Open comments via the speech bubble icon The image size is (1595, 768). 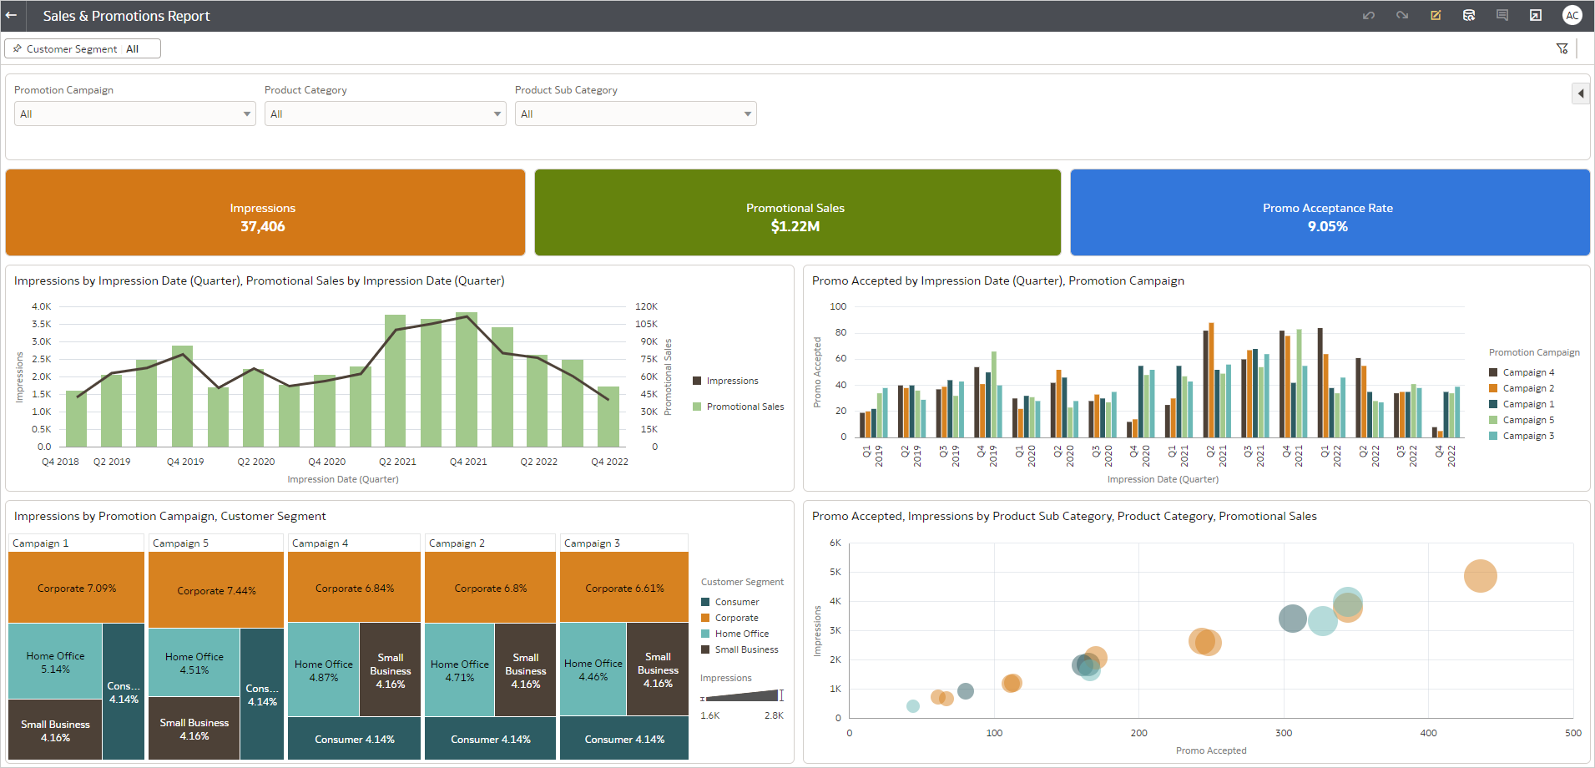pyautogui.click(x=1503, y=15)
